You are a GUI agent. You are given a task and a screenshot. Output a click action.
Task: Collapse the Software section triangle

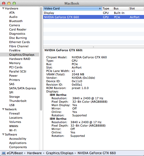(3, 134)
